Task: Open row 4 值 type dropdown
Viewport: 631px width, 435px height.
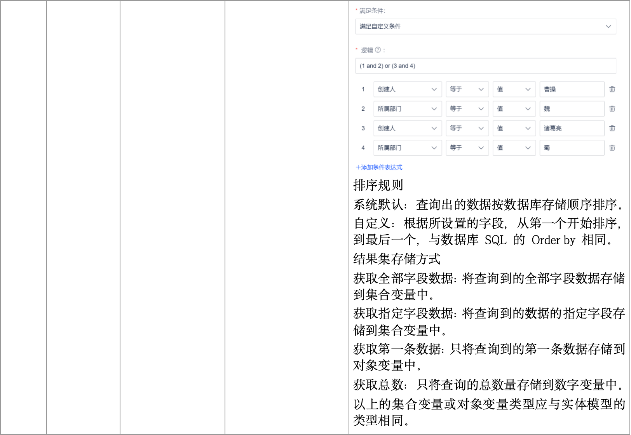Action: pyautogui.click(x=514, y=148)
